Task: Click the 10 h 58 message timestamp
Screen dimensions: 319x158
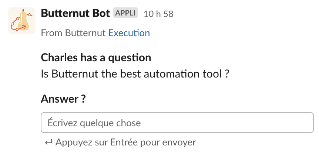Action: tap(158, 14)
